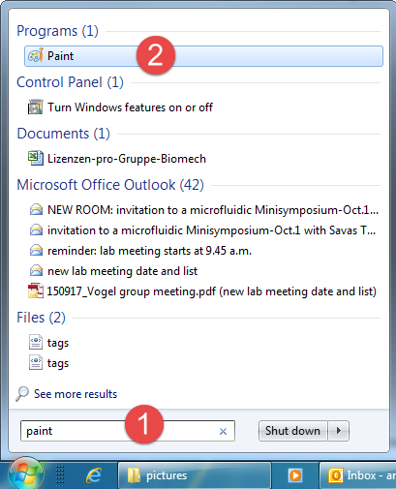
Task: Switch to the pictures folder taskbar button
Action: (195, 475)
